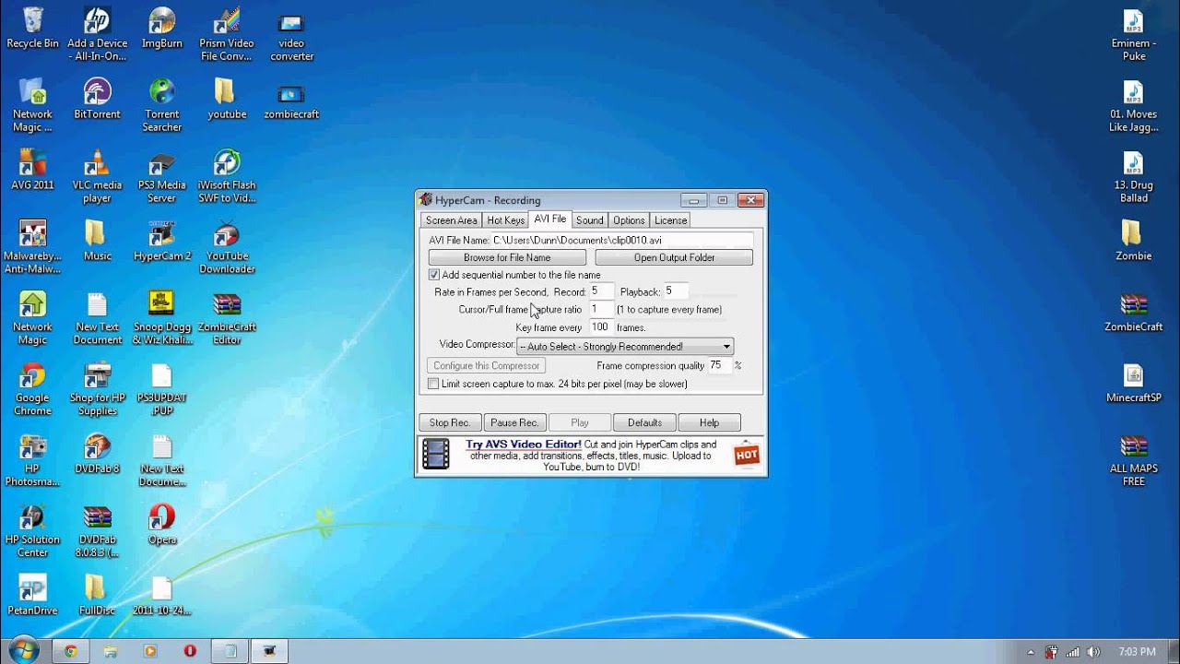Click the Key frame every field
The width and height of the screenshot is (1180, 664).
(601, 327)
